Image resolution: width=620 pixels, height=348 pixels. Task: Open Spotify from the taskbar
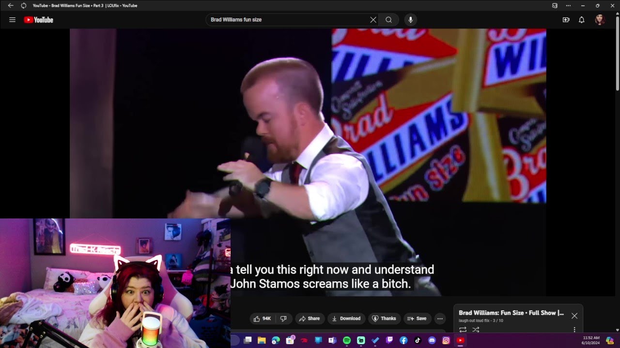347,340
